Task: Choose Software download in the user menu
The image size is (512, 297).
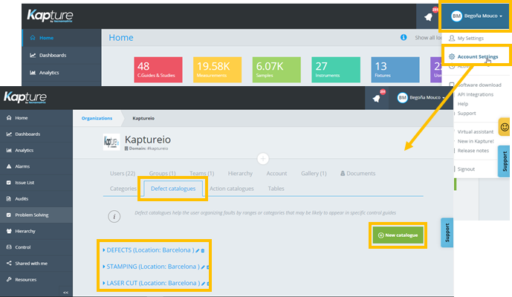Action: [x=479, y=85]
